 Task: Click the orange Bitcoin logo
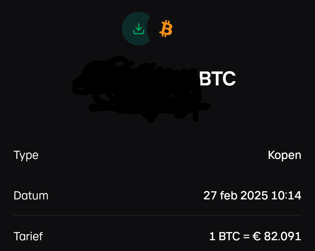(x=166, y=29)
